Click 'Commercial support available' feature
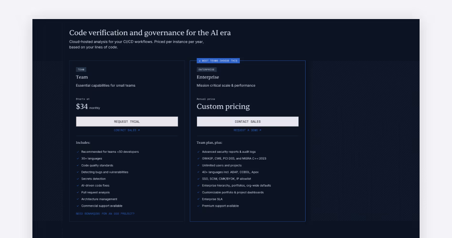Image resolution: width=452 pixels, height=238 pixels. click(102, 206)
